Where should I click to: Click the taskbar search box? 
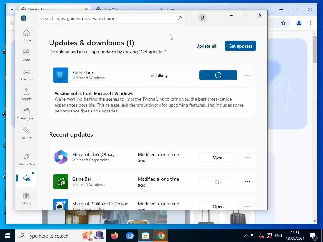coord(61,236)
